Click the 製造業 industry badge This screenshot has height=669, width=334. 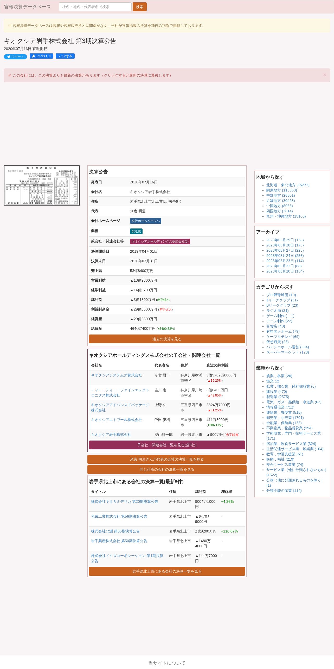pos(136,231)
